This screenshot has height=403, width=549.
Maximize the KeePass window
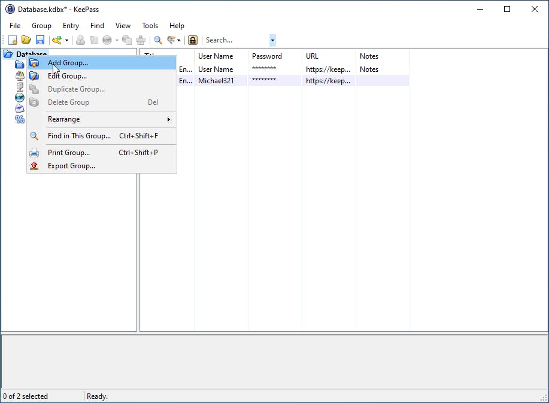pyautogui.click(x=507, y=9)
